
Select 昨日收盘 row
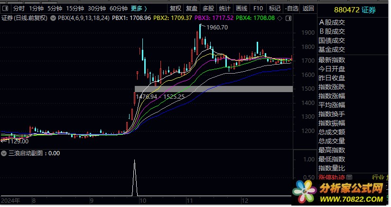(332, 78)
